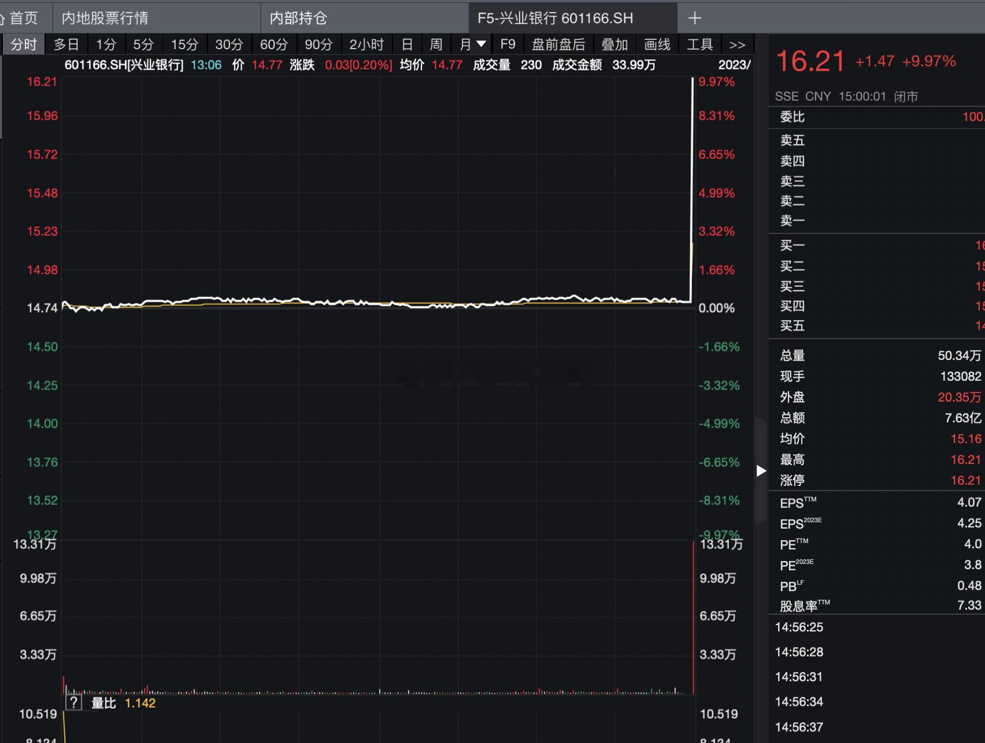Switch to 1分 timeframe
The image size is (985, 743).
pyautogui.click(x=106, y=44)
